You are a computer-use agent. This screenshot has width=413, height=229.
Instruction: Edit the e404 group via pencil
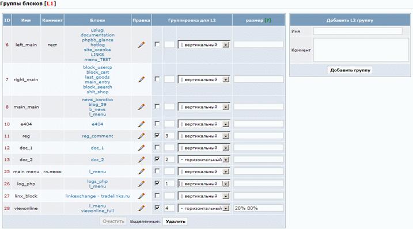click(x=141, y=124)
